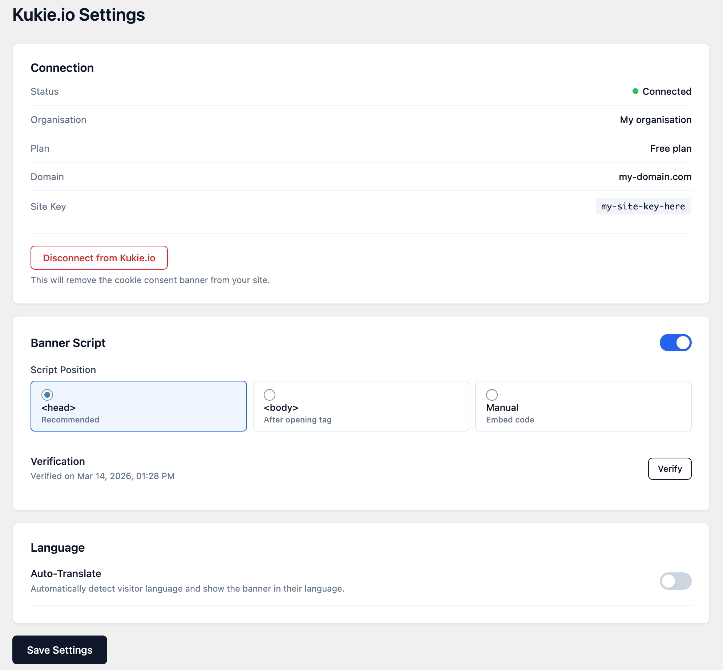Select the Connection section heading
723x670 pixels.
tap(62, 68)
